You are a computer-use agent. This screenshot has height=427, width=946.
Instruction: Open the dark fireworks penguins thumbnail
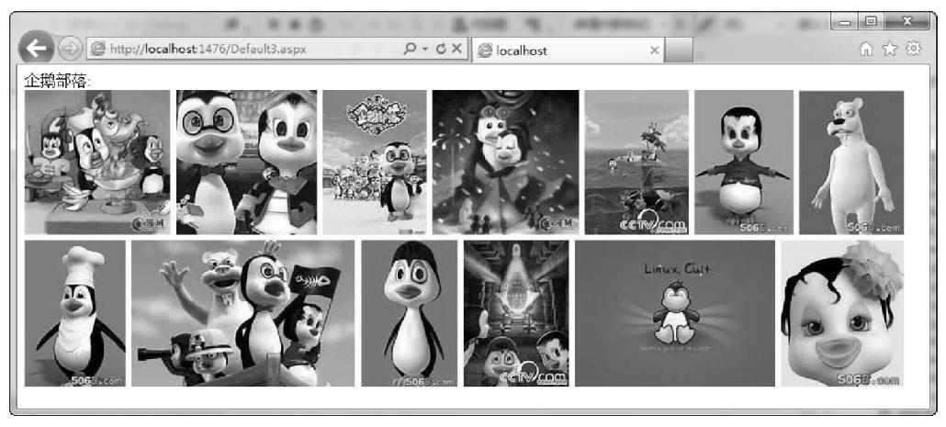(505, 163)
